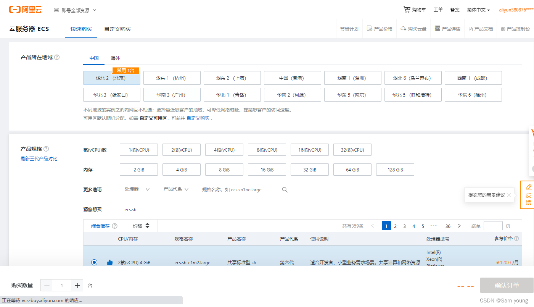This screenshot has height=307, width=534.
Task: Open 产品详情 link
Action: point(447,29)
